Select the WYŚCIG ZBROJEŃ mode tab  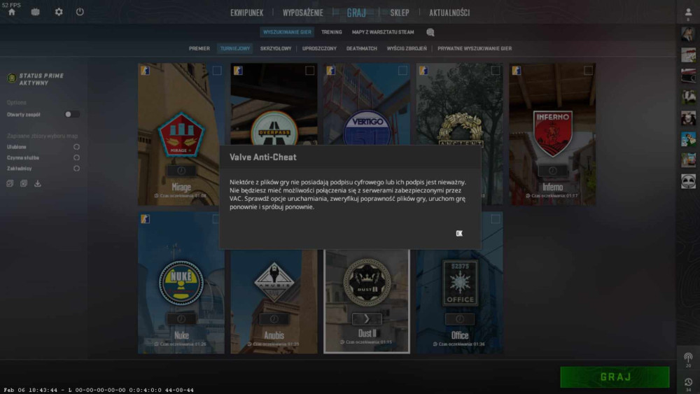click(407, 48)
